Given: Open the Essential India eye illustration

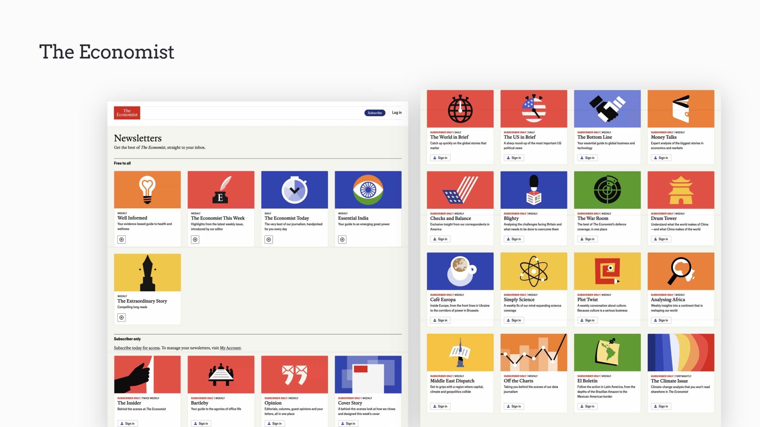Looking at the screenshot, I should 368,190.
